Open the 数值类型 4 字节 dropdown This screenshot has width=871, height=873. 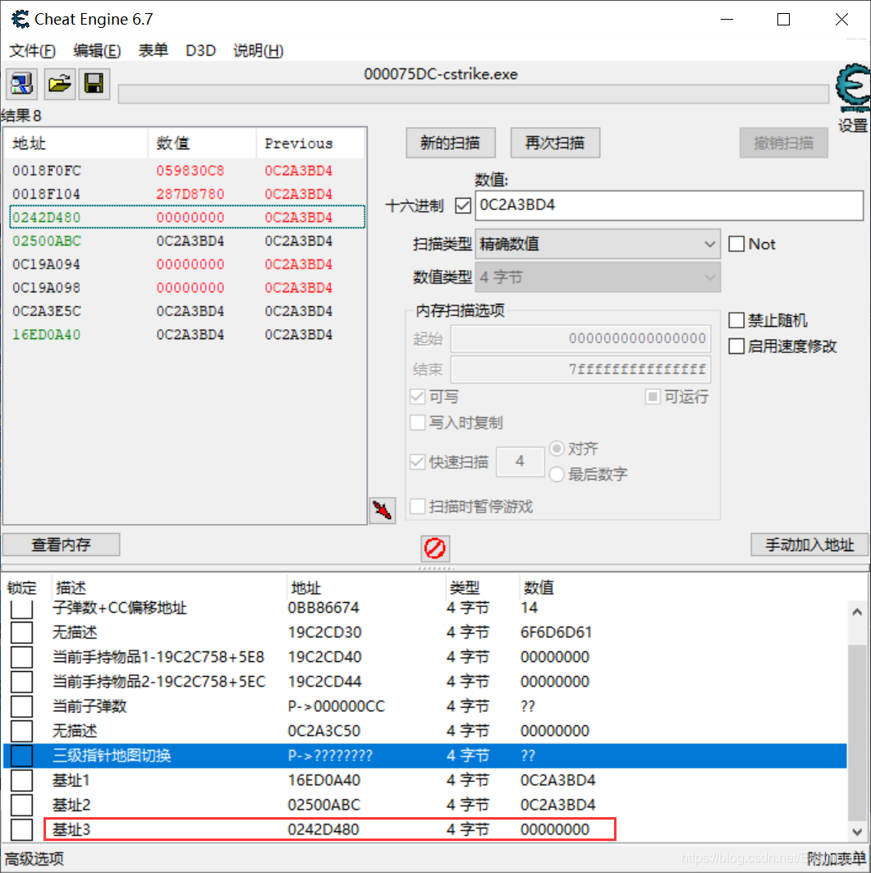[x=598, y=278]
